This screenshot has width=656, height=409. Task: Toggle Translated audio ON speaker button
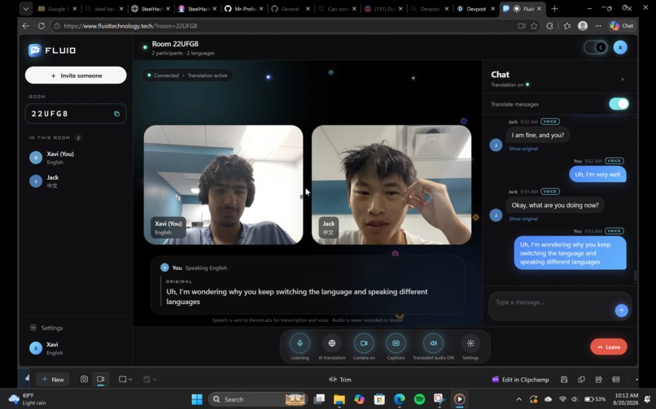coord(433,343)
